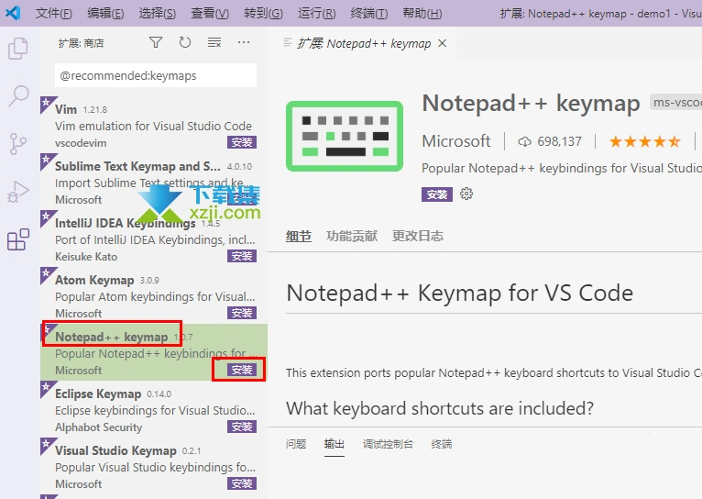Open the Source Control view icon
This screenshot has height=499, width=702.
18,144
